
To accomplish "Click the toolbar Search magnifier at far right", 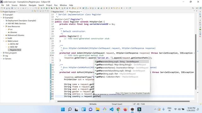I will [x=193, y=8].
